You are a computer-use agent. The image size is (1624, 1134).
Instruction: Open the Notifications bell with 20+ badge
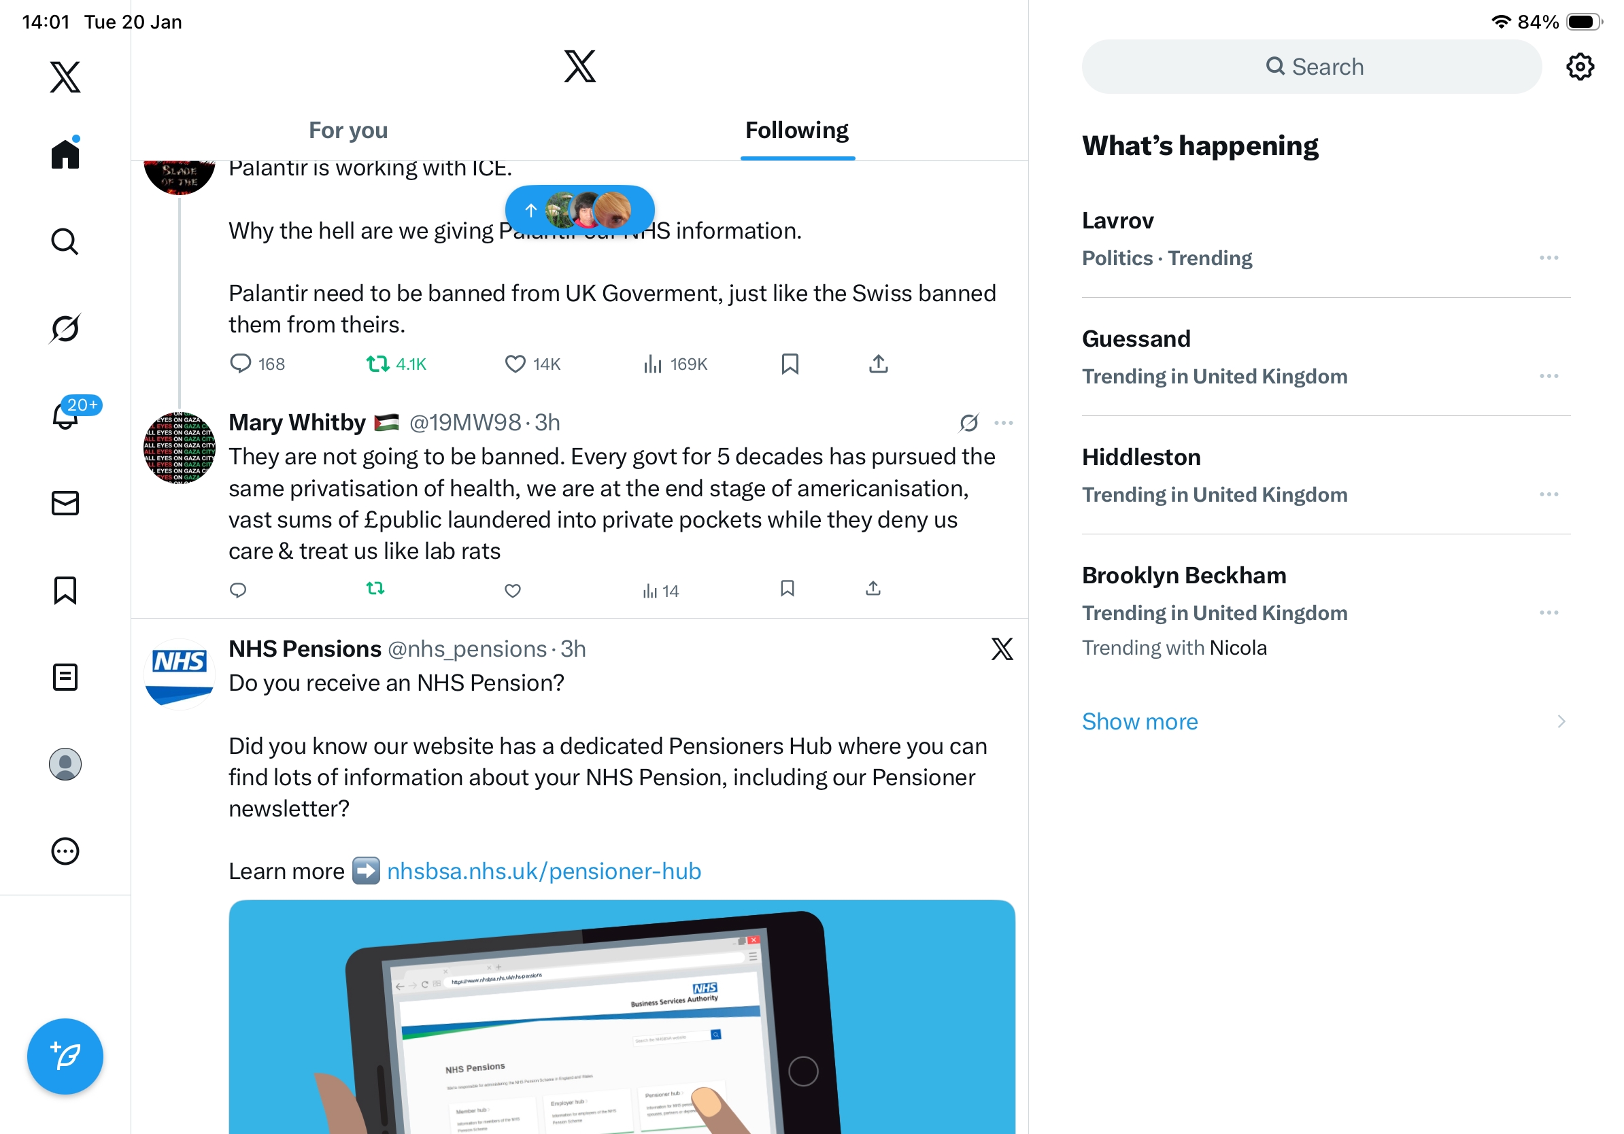[65, 414]
